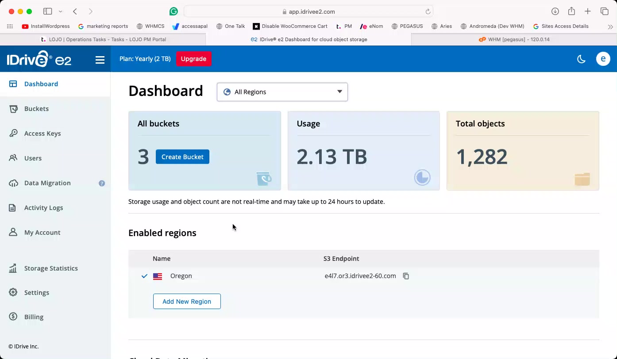
Task: Click the Data Migration help question icon
Action: pos(102,183)
